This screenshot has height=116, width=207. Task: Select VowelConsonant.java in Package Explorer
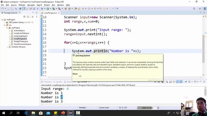pyautogui.click(x=22, y=44)
